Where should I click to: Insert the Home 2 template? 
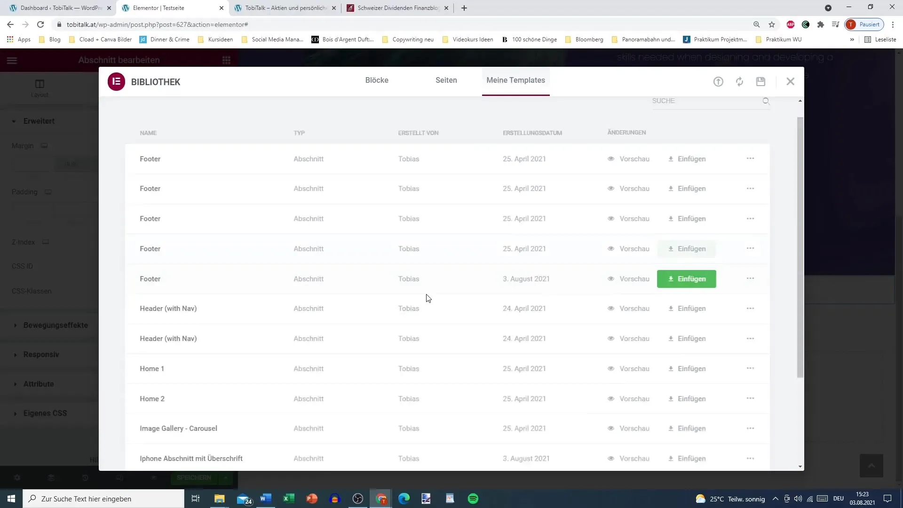[687, 399]
